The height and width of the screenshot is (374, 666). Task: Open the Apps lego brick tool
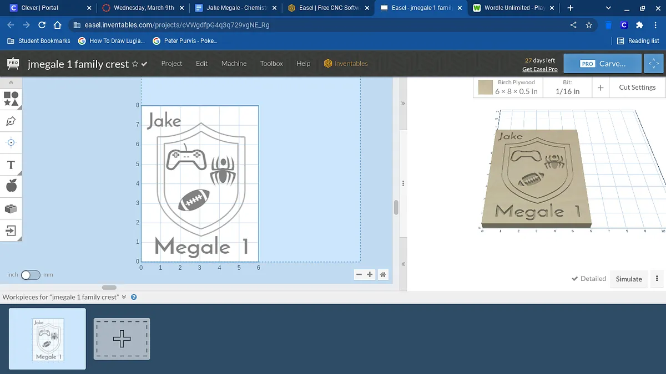point(11,208)
